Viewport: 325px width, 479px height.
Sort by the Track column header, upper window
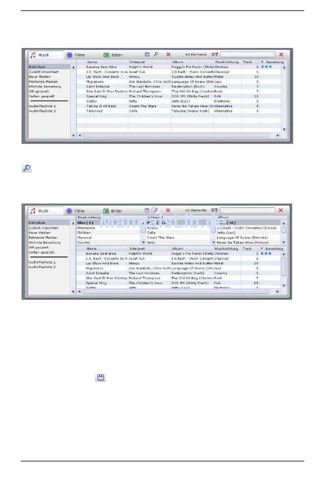coord(247,62)
